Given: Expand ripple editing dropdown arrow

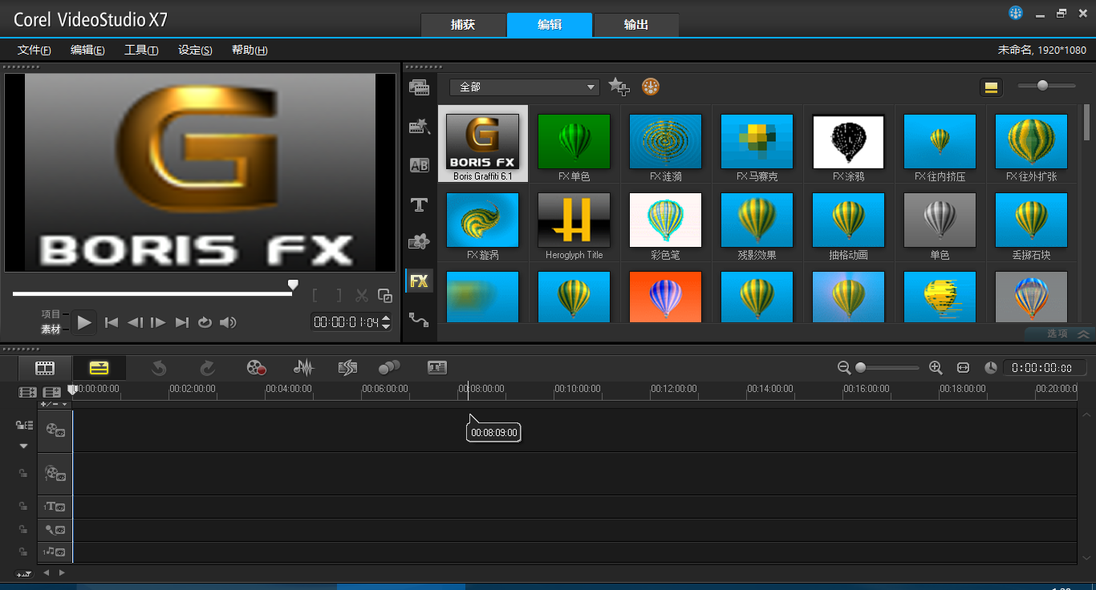Looking at the screenshot, I should [23, 446].
